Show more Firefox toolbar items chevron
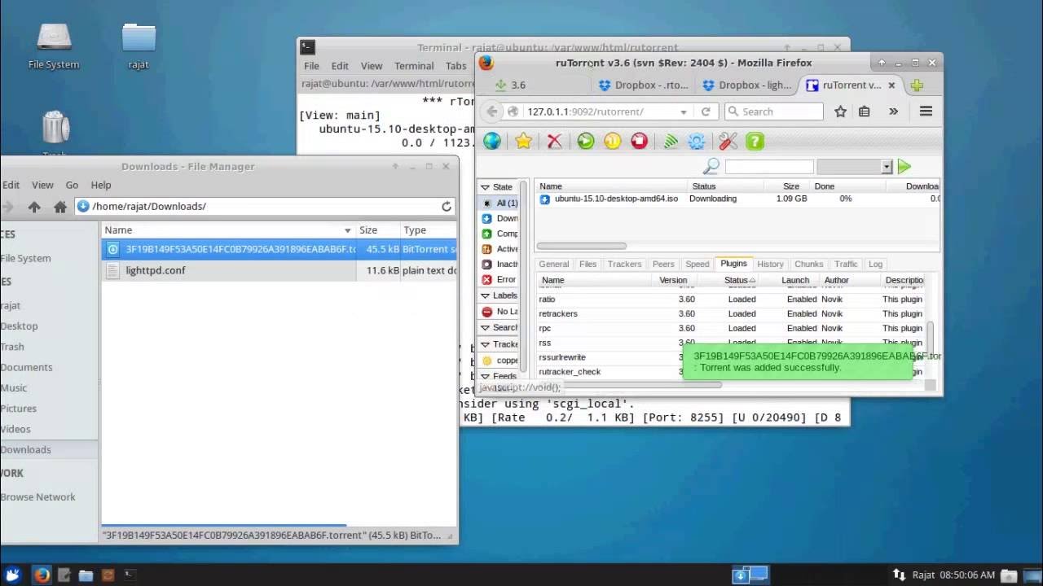Screen dimensions: 1043x586 point(894,112)
